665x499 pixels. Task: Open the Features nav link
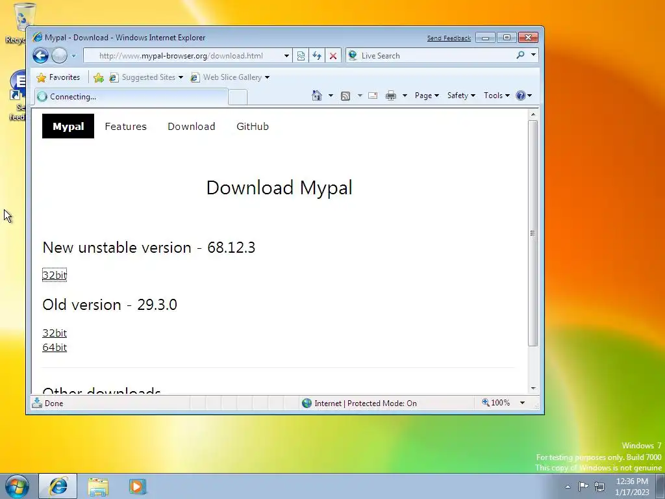click(125, 127)
